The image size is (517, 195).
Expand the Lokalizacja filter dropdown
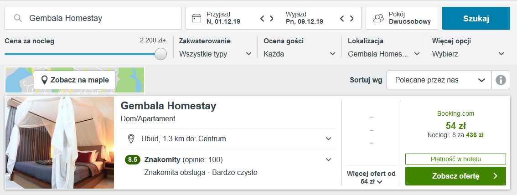pyautogui.click(x=384, y=54)
